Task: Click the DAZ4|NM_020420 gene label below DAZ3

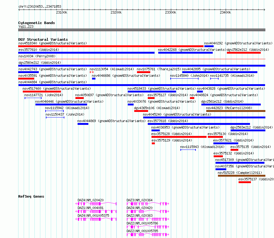Action: (140, 208)
